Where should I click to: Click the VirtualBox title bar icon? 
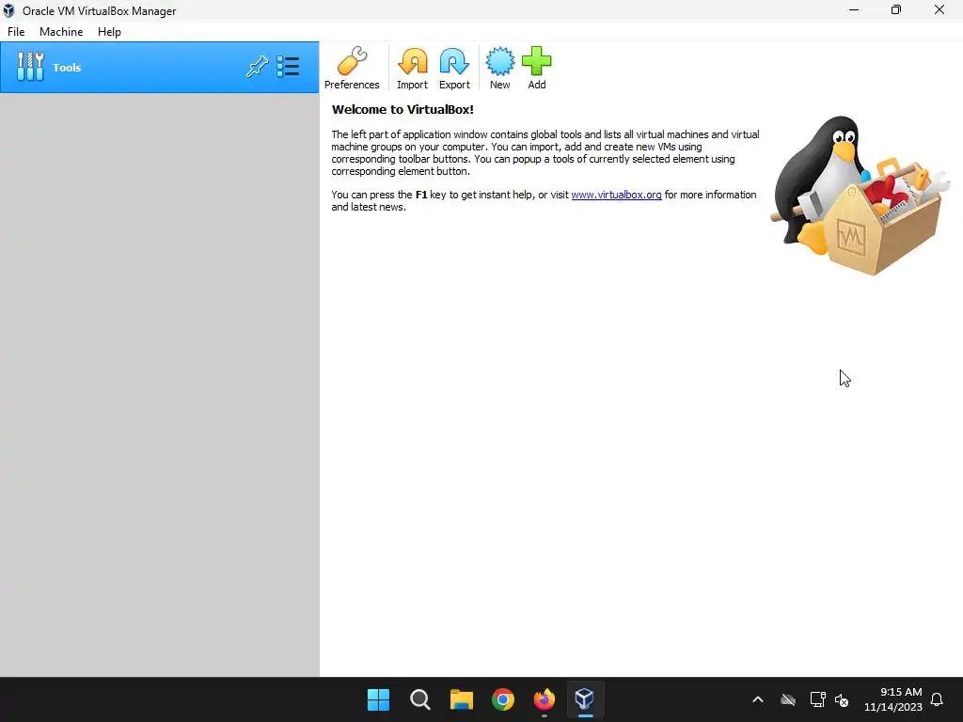click(x=8, y=10)
